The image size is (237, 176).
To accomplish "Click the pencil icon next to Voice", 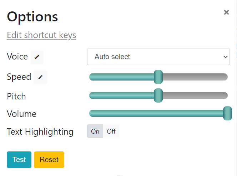I will [37, 57].
